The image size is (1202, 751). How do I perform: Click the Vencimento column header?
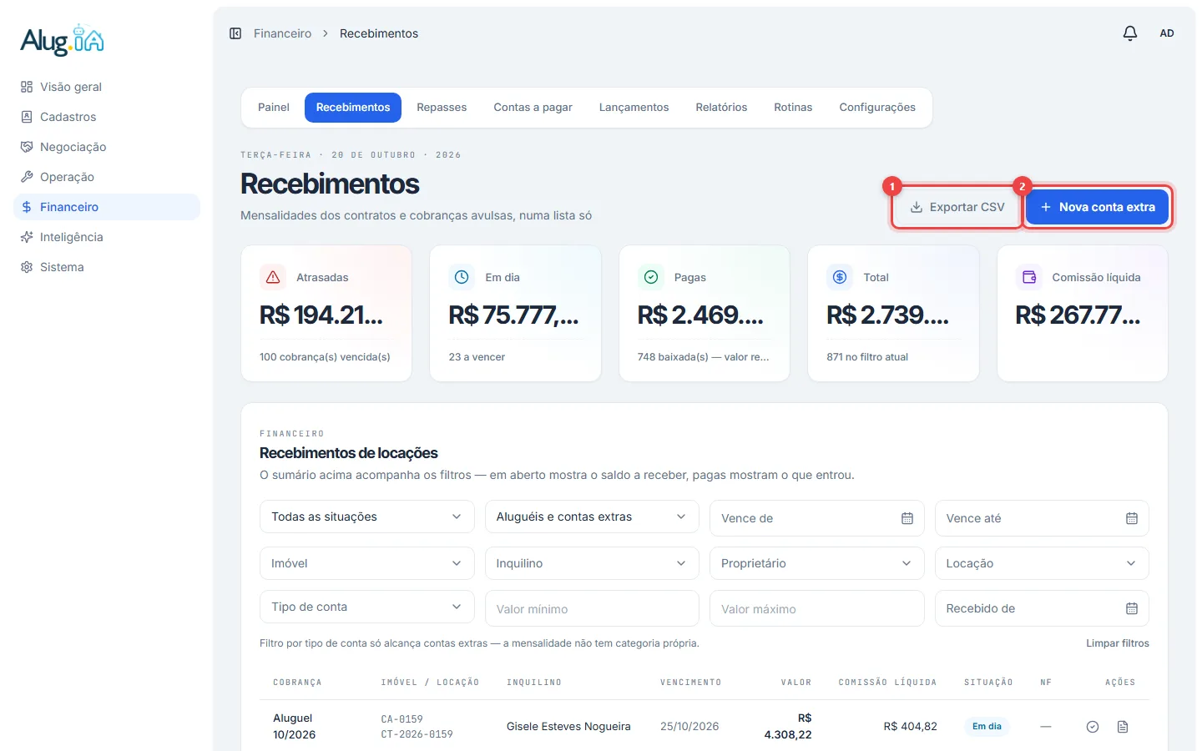click(690, 683)
